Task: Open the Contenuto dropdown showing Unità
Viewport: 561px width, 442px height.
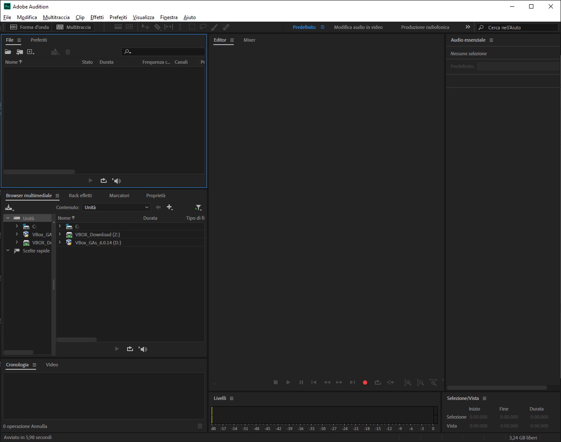Action: coord(116,207)
